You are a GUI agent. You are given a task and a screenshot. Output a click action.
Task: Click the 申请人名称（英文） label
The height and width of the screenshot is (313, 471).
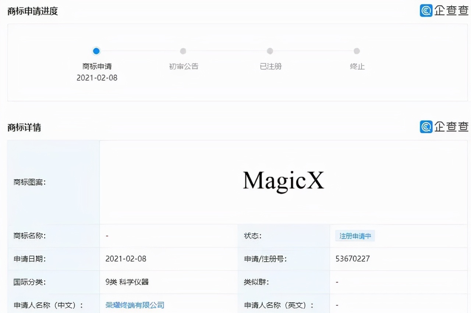pos(279,305)
